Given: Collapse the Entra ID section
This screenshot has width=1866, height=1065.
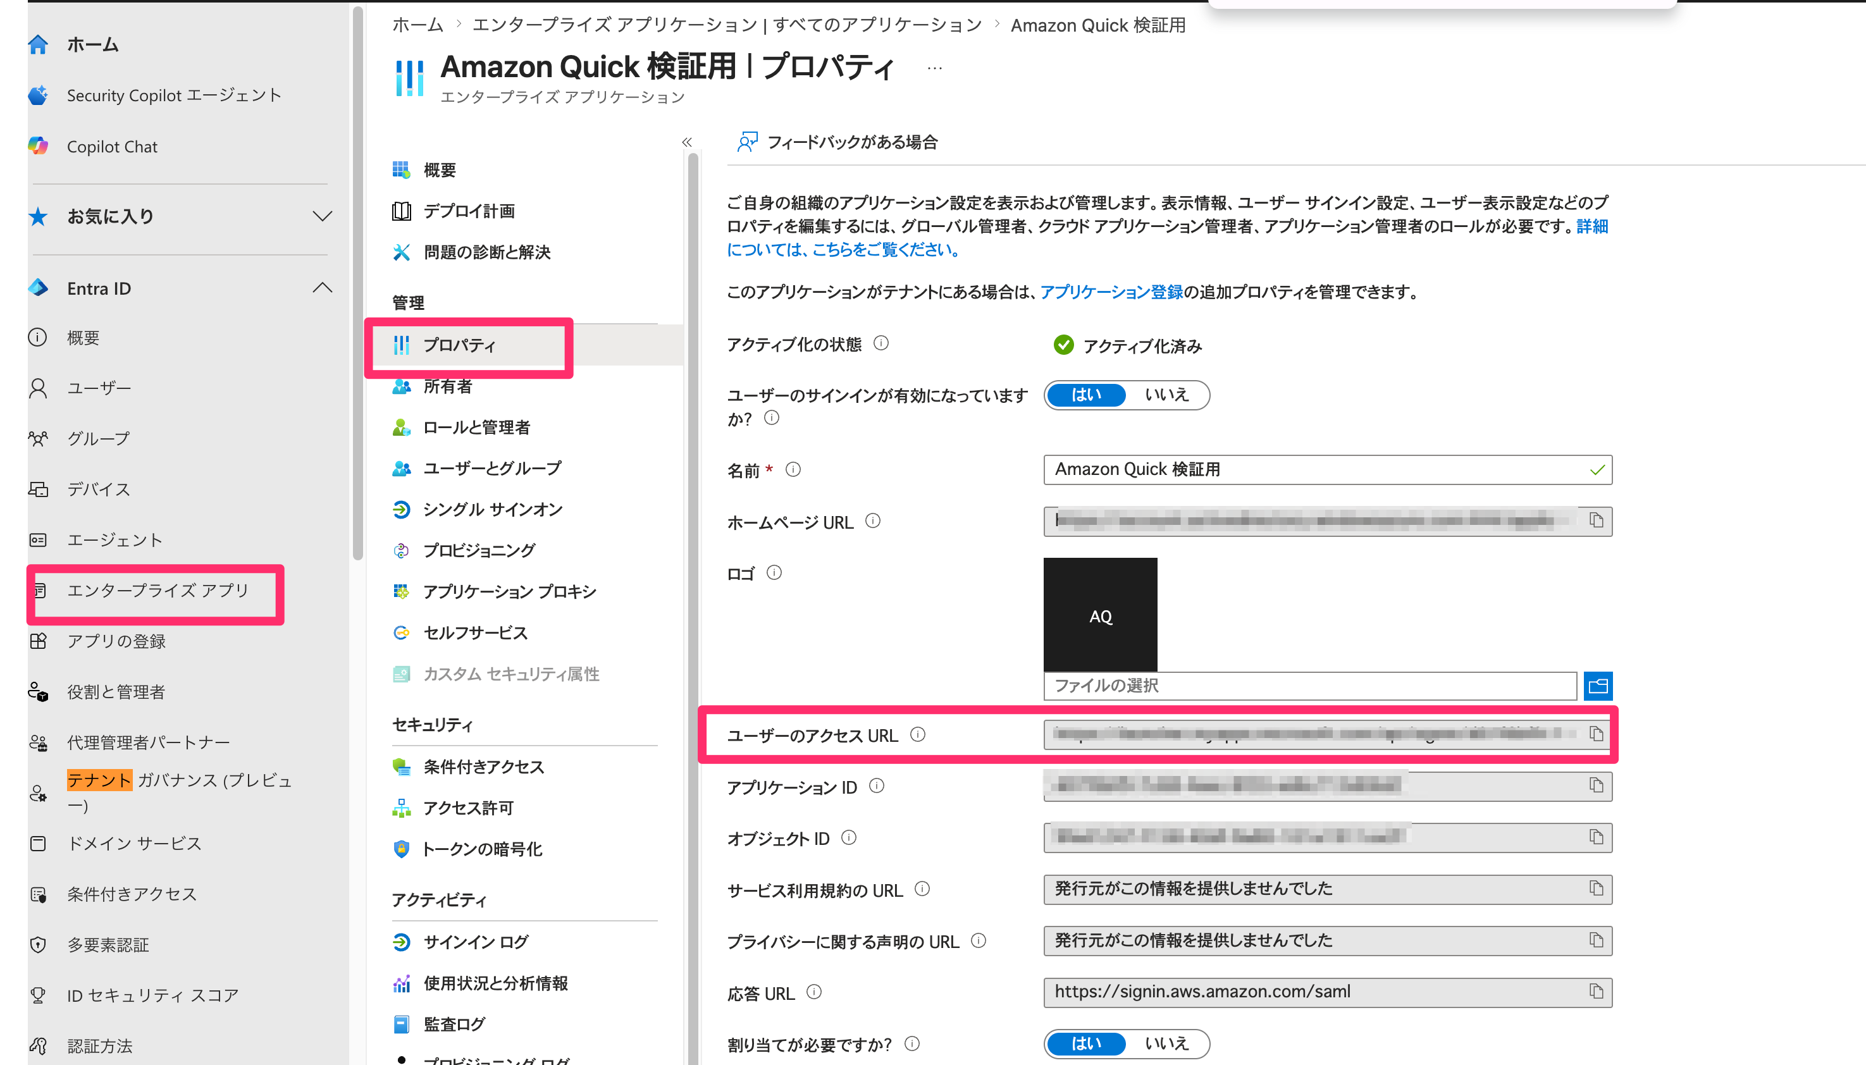Looking at the screenshot, I should (323, 288).
